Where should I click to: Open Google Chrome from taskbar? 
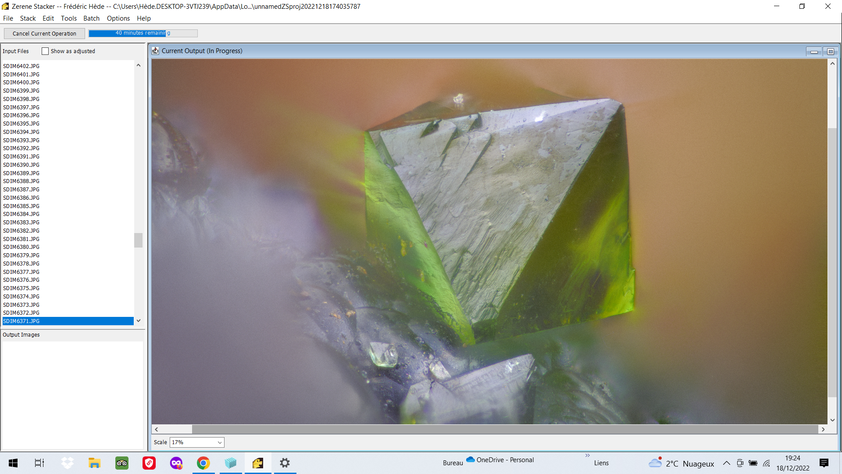click(x=203, y=463)
